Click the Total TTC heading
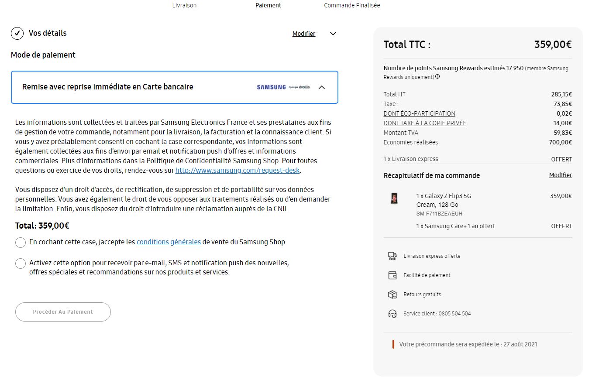The width and height of the screenshot is (599, 380). pos(407,45)
